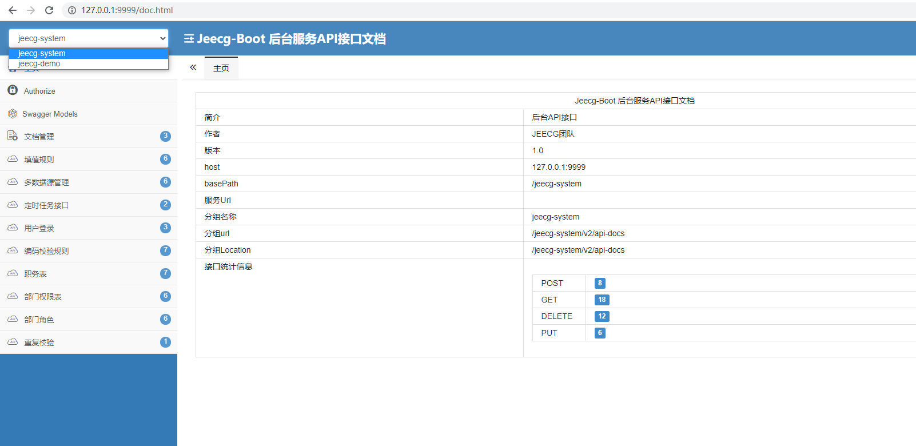Click the cloud icon beside 部门权限表

13,296
